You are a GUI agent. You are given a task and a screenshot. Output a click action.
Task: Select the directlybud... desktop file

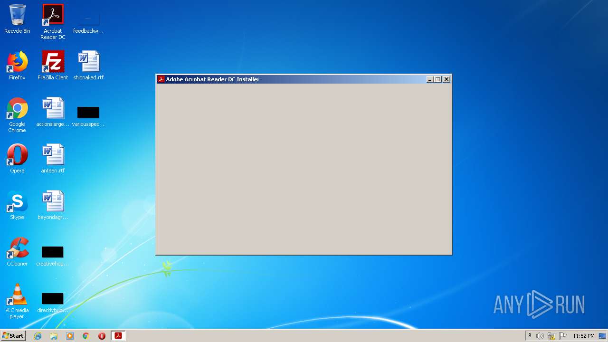(x=53, y=302)
